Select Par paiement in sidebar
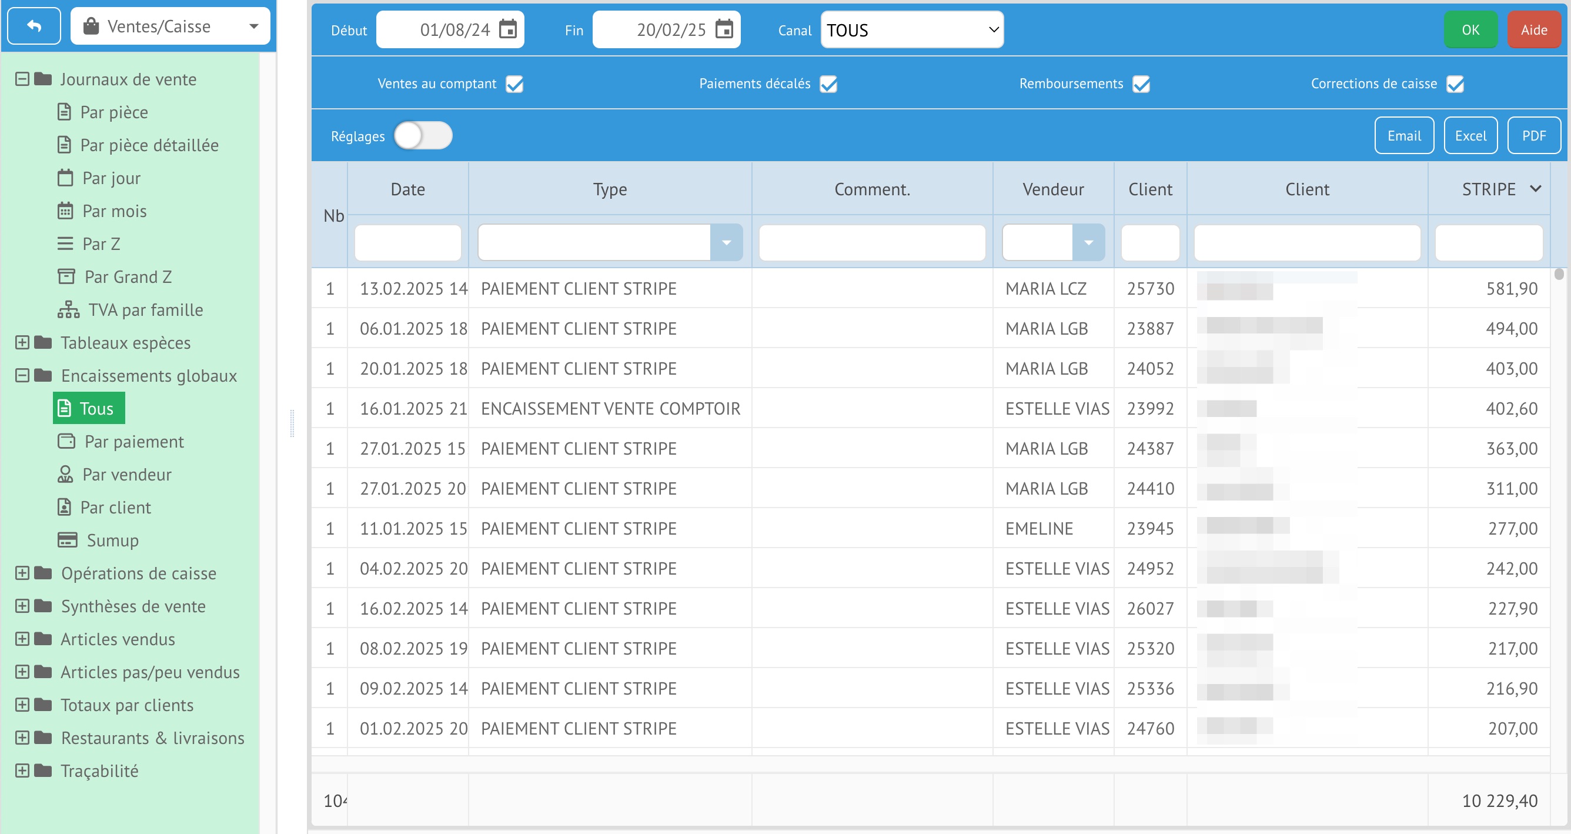 point(133,442)
